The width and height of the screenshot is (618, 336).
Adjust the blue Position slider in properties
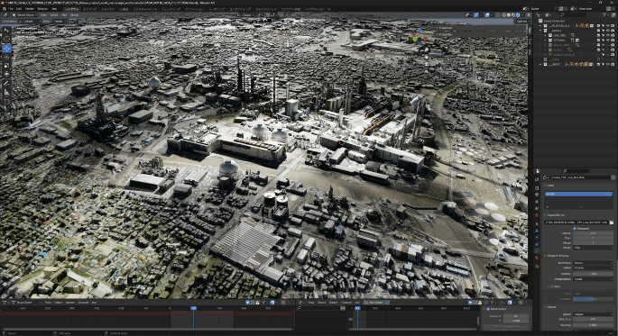click(x=593, y=299)
